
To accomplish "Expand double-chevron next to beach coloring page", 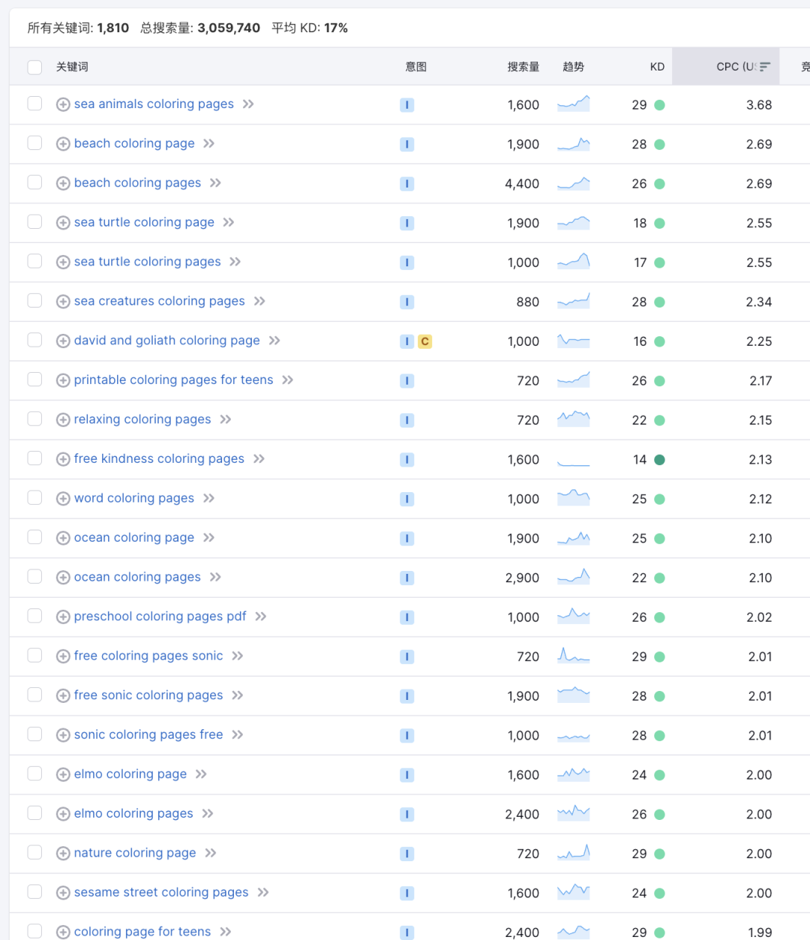I will tap(209, 143).
